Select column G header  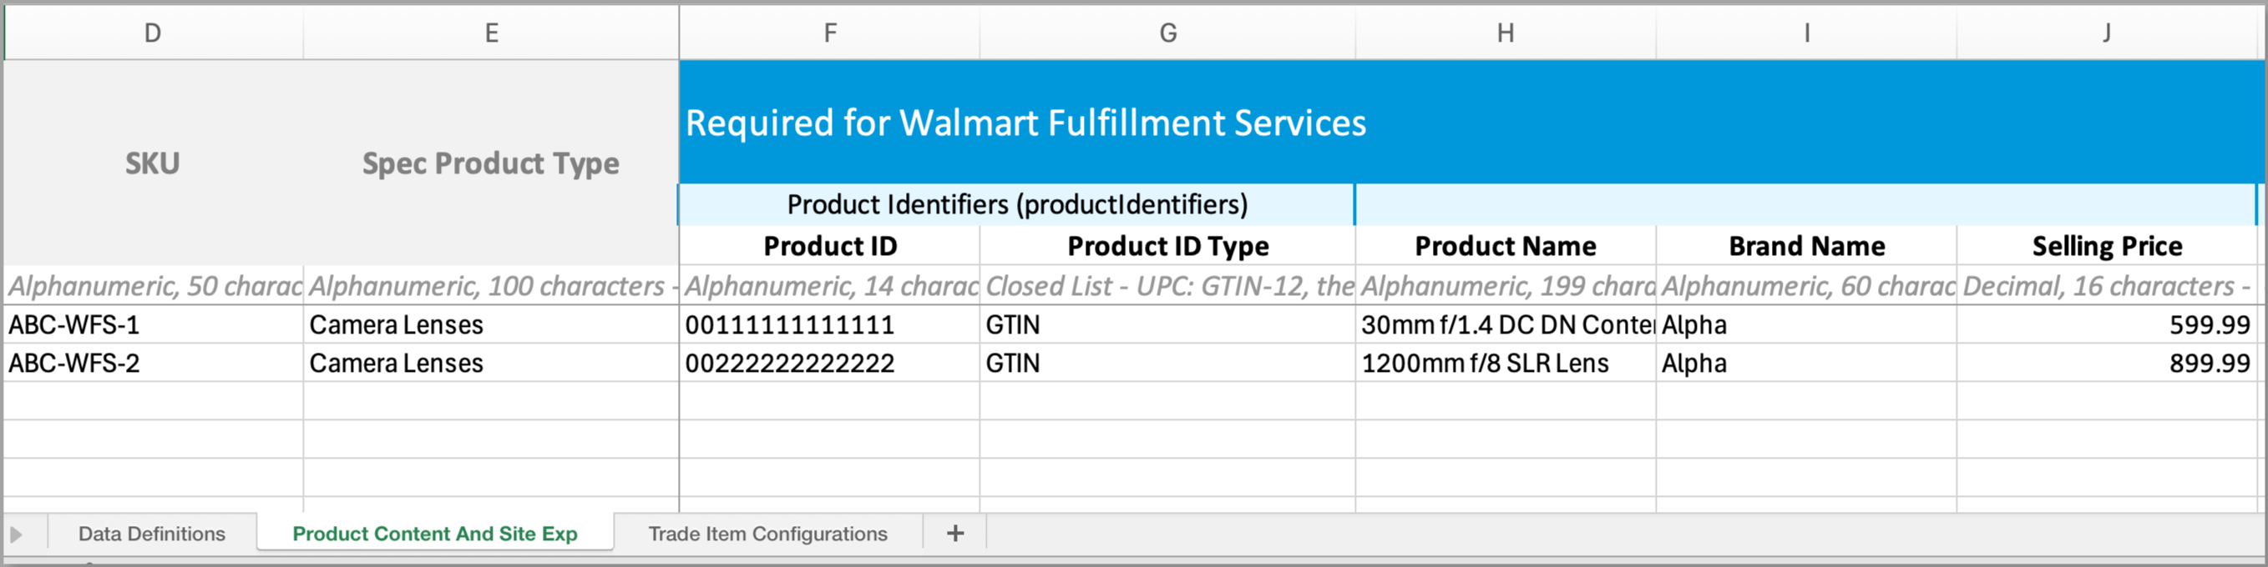tap(1167, 33)
